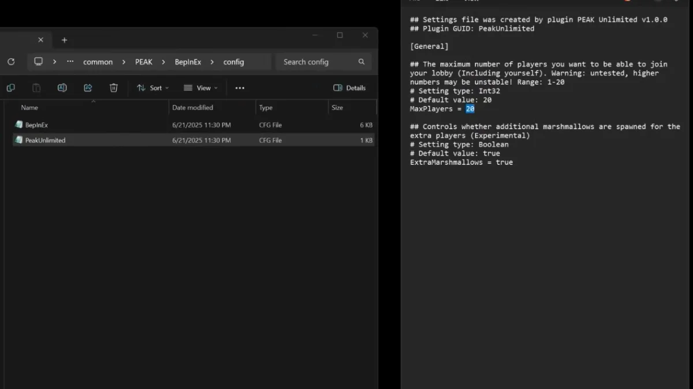Click the Settings file was created line
The width and height of the screenshot is (693, 389).
(x=539, y=20)
